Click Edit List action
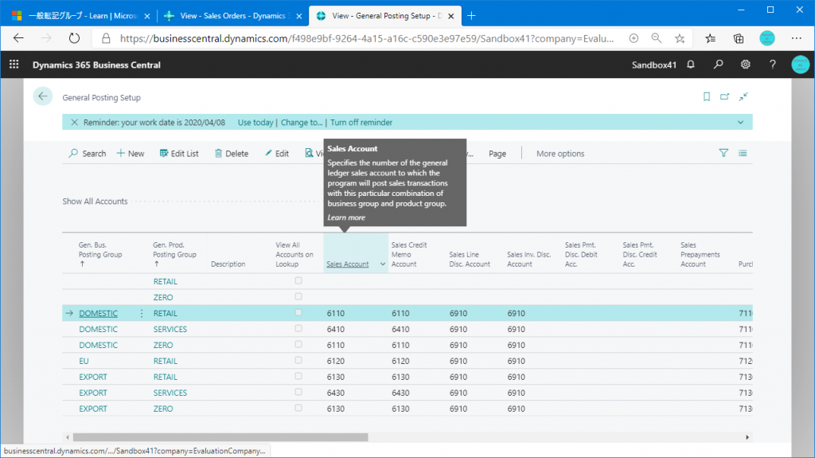This screenshot has height=458, width=815. tap(179, 154)
